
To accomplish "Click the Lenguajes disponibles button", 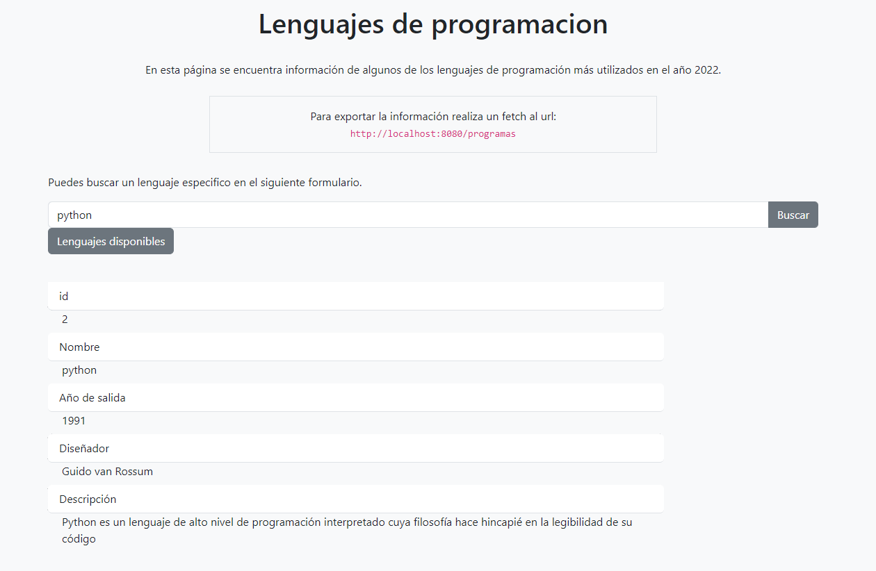I will (111, 241).
